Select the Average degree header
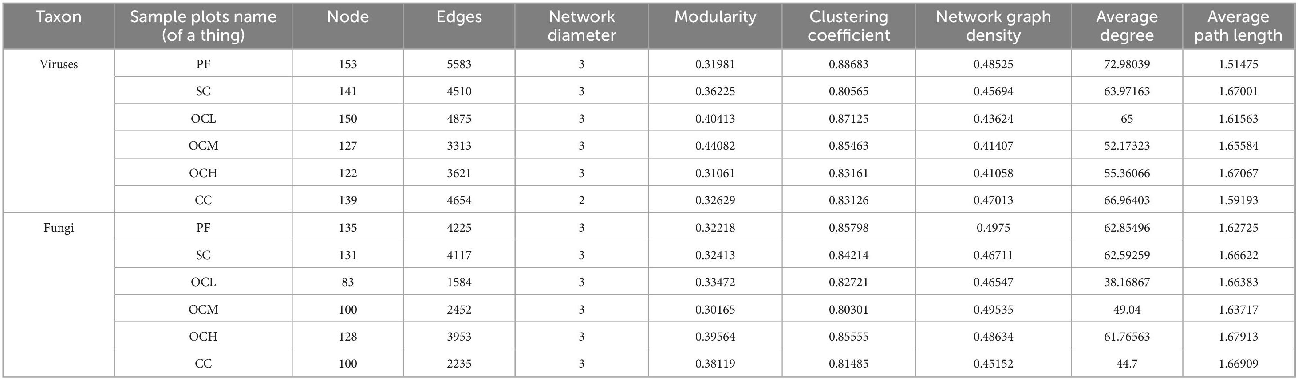1298x380 pixels. 1127,26
